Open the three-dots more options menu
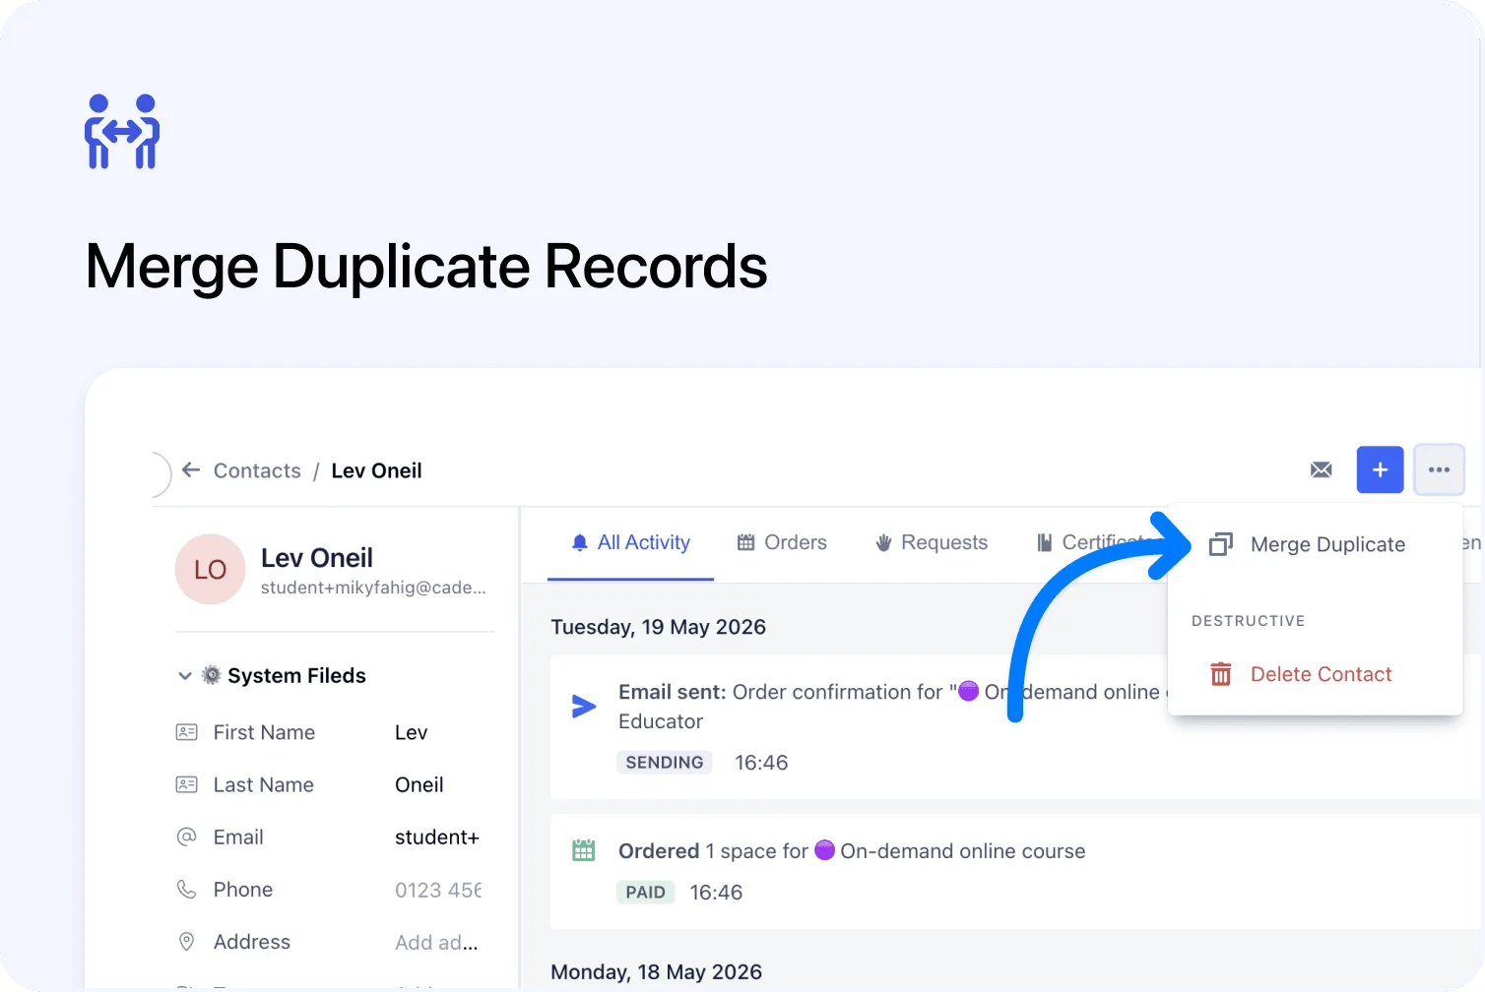This screenshot has height=992, width=1485. point(1439,469)
